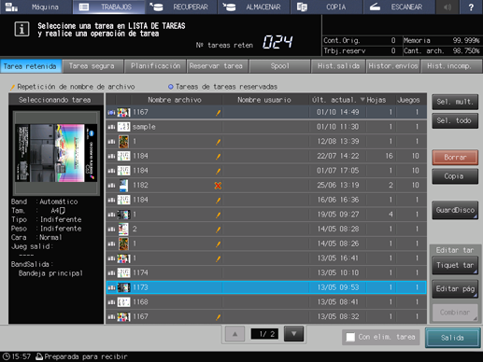
Task: Switch to the ALMACENAR tab
Action: [x=253, y=7]
